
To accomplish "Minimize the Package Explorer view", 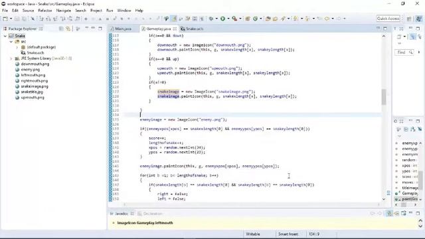I will click(93, 29).
